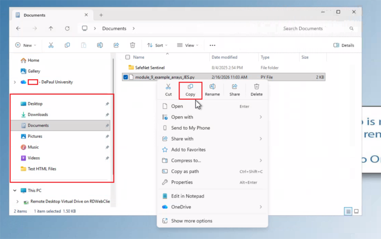Open the View dropdown menu

(188, 45)
